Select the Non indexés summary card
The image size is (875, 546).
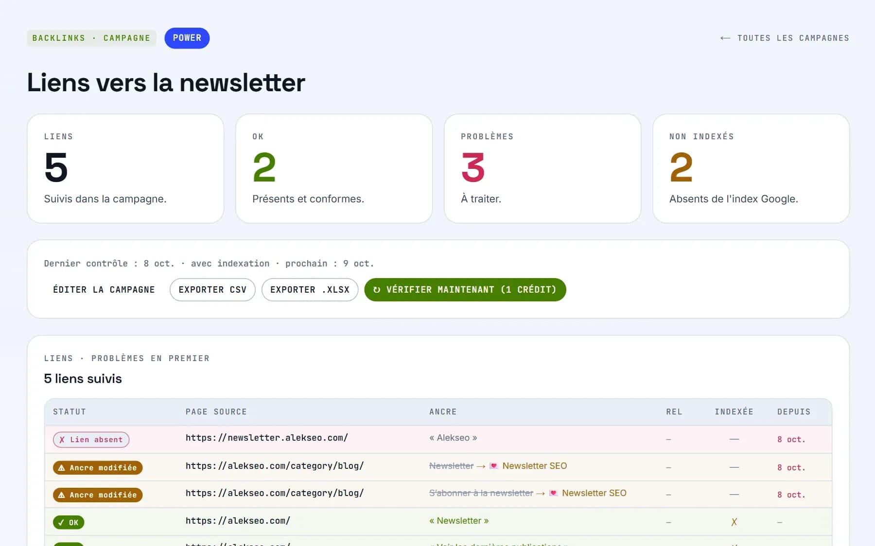pyautogui.click(x=751, y=168)
